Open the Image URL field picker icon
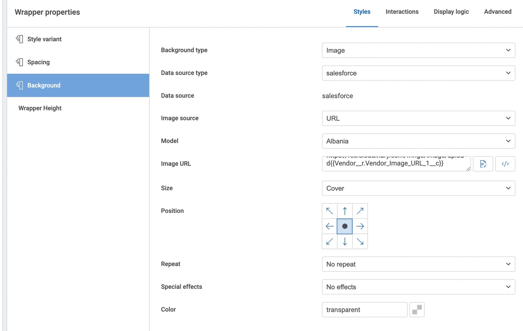This screenshot has width=523, height=331. point(483,164)
